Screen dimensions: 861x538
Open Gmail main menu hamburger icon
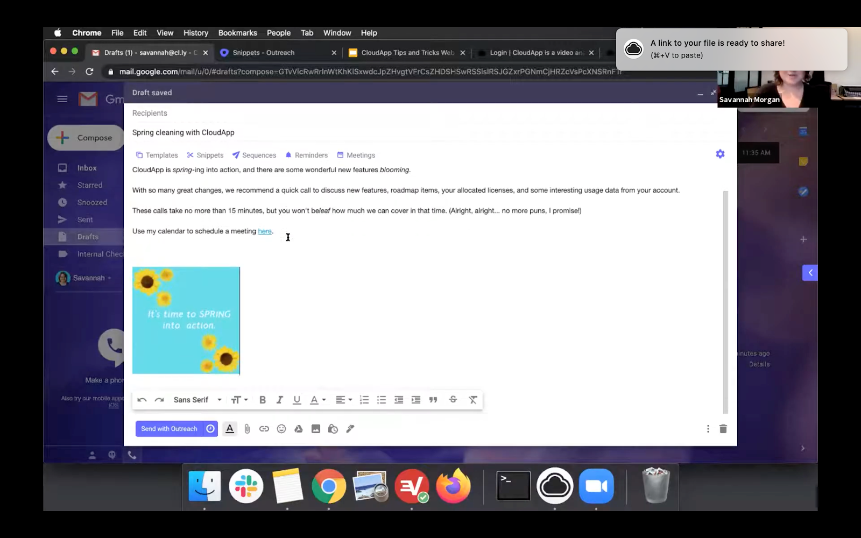62,99
